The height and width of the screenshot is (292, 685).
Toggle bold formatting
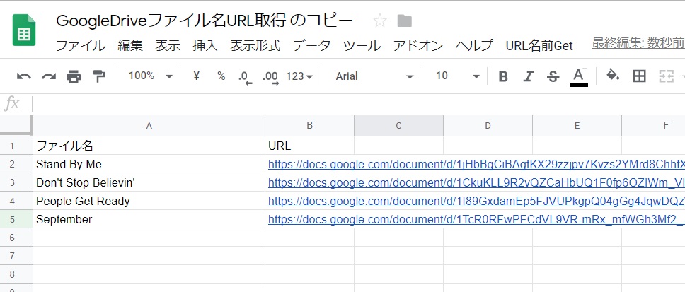[503, 77]
